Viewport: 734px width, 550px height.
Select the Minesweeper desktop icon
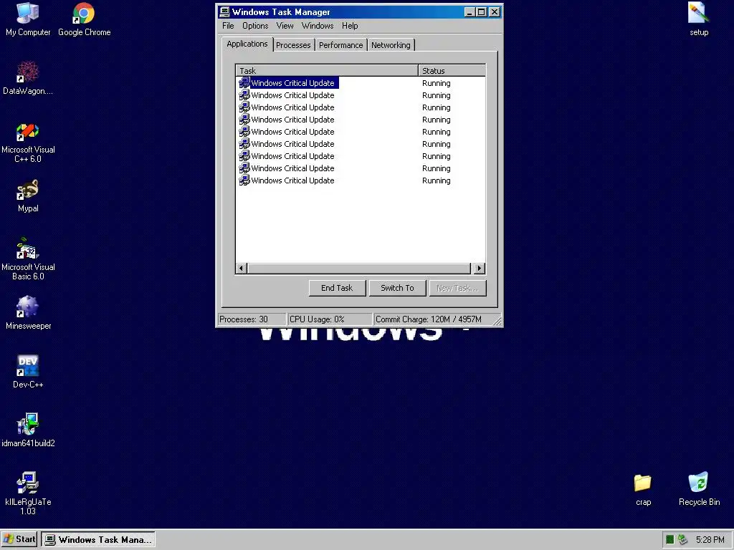point(28,313)
